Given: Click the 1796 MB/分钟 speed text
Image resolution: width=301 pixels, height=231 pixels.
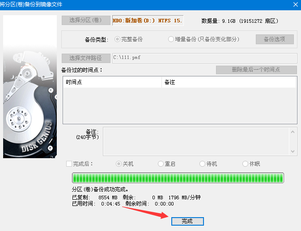Looking at the screenshot, I should click(184, 197).
